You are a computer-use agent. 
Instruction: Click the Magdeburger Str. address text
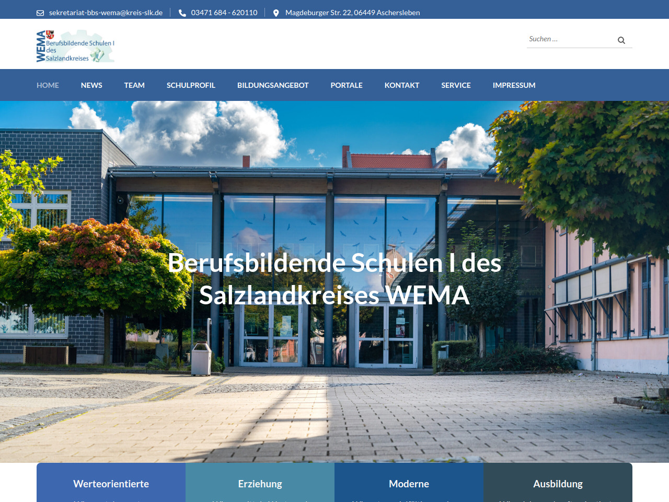click(352, 13)
